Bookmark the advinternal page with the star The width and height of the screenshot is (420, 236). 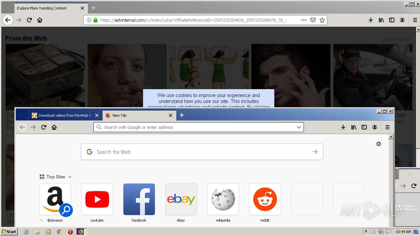(x=322, y=20)
